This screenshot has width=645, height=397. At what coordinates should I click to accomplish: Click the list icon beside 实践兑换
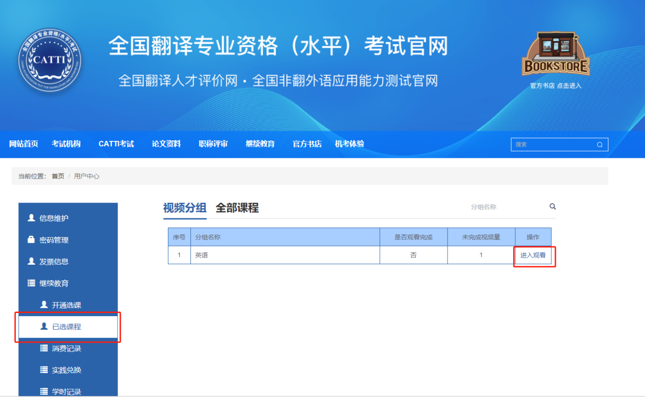tap(44, 370)
